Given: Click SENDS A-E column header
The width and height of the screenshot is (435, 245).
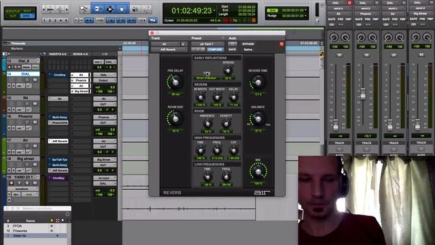Looking at the screenshot, I should point(80,54).
